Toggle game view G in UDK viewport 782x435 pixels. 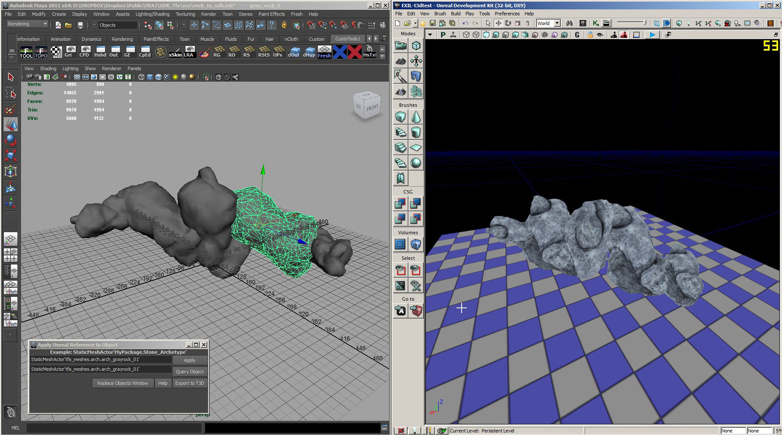click(577, 35)
